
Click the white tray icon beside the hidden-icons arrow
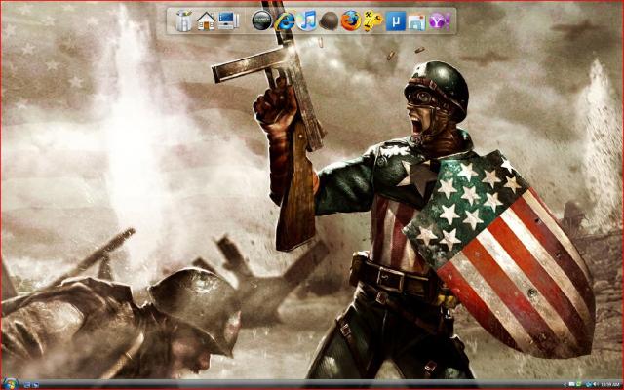point(572,384)
